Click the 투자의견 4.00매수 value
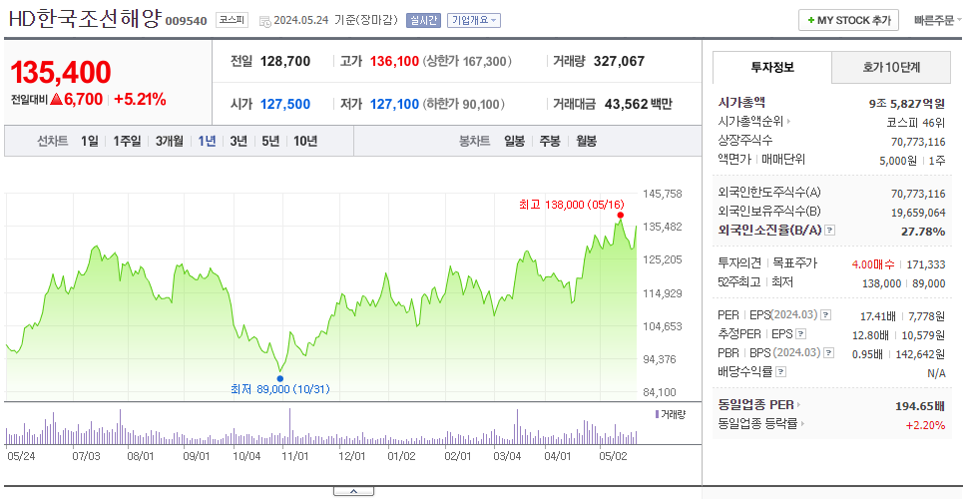This screenshot has height=499, width=966. [x=873, y=264]
